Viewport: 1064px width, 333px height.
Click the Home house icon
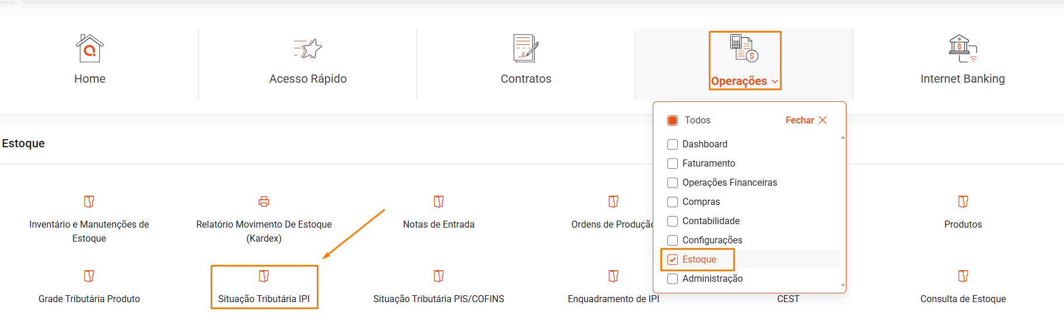(89, 48)
